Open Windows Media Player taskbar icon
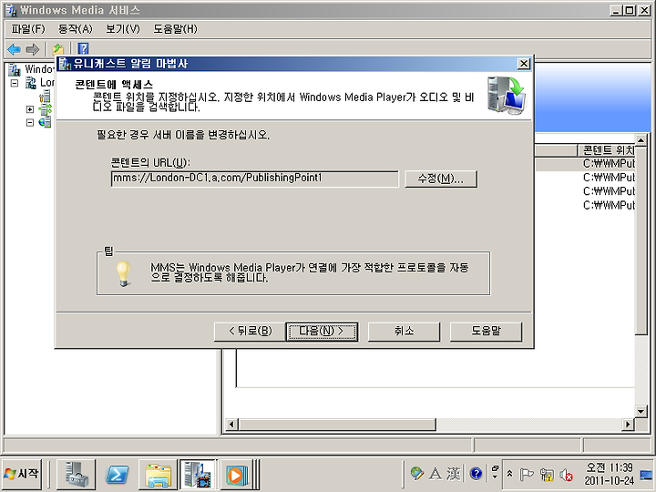The width and height of the screenshot is (656, 492). coord(237,475)
